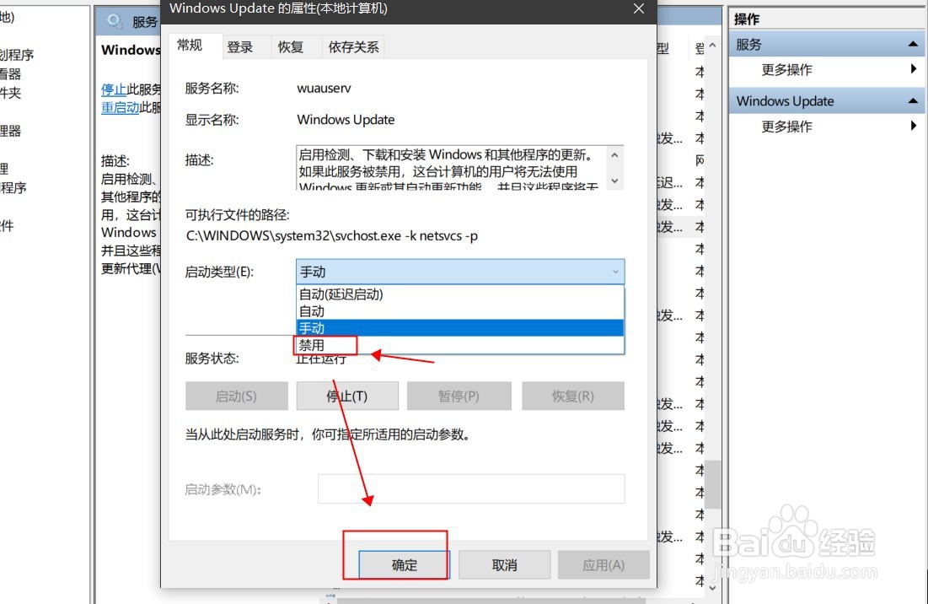Select 自动(延迟启动) from startup type list
The height and width of the screenshot is (604, 928).
[460, 294]
